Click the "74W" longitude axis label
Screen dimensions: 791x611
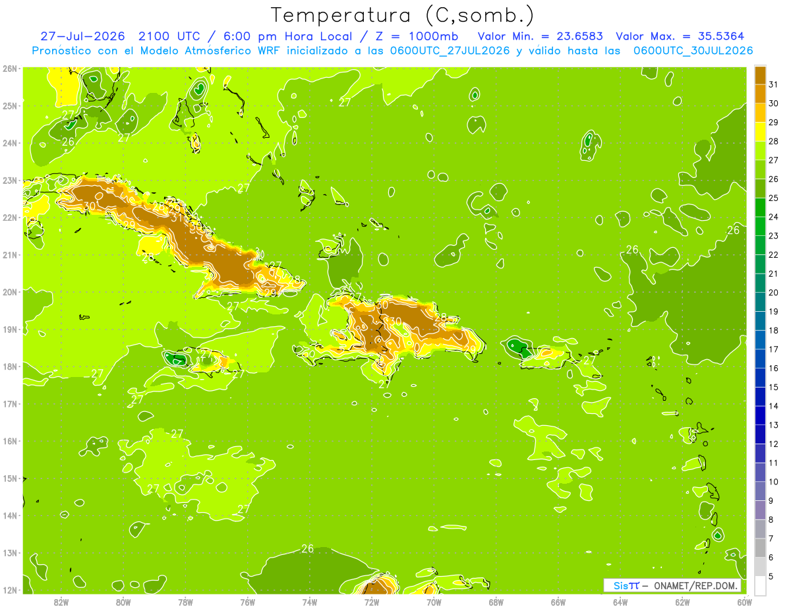coord(310,601)
